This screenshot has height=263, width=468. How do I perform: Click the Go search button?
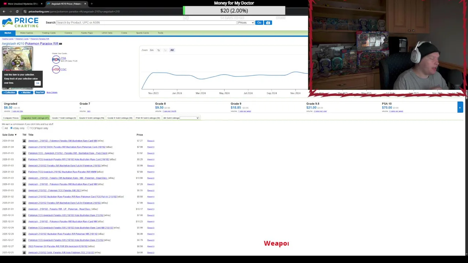coord(259,23)
